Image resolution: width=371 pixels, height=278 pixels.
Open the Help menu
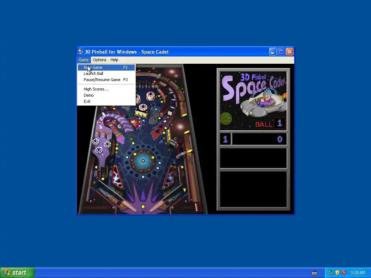[114, 60]
